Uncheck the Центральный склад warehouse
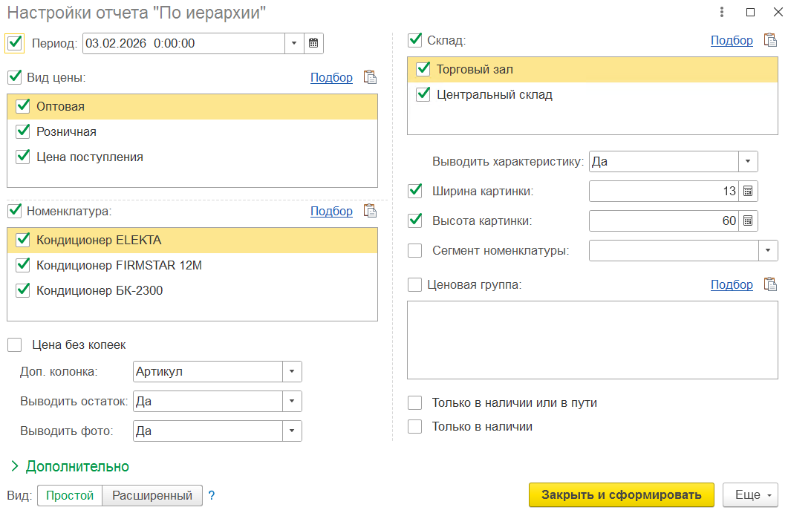 pos(423,94)
